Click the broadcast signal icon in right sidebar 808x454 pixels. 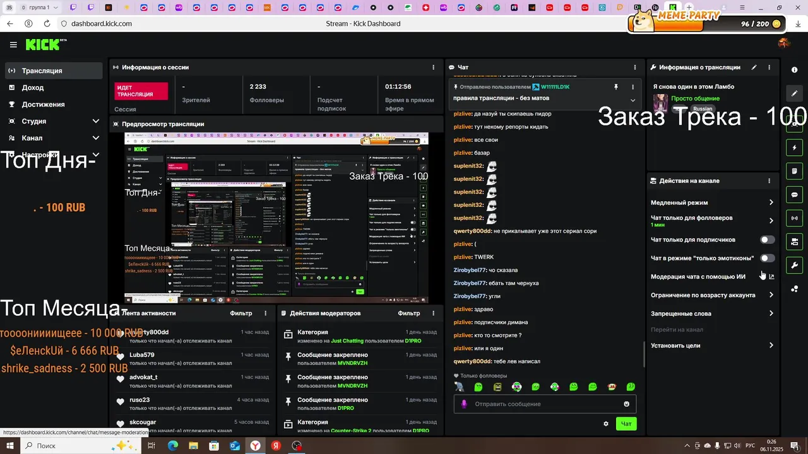[x=795, y=218]
